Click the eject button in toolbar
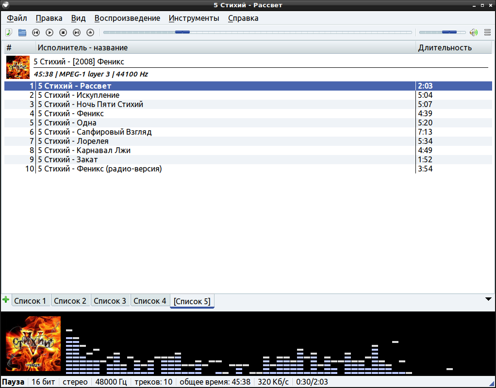 90,32
